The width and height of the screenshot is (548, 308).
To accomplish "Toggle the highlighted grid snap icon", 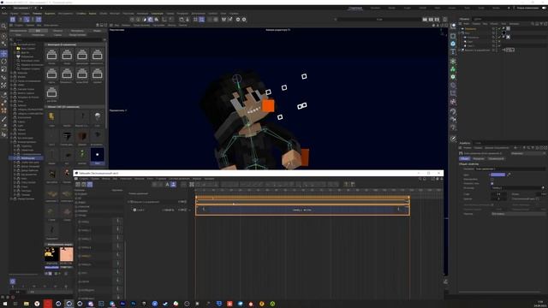I will click(202, 20).
